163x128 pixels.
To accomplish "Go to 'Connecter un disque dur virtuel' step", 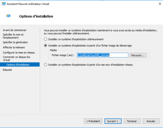I will 17,59.
